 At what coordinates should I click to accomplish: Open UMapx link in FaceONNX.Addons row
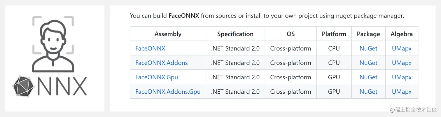coord(402,63)
